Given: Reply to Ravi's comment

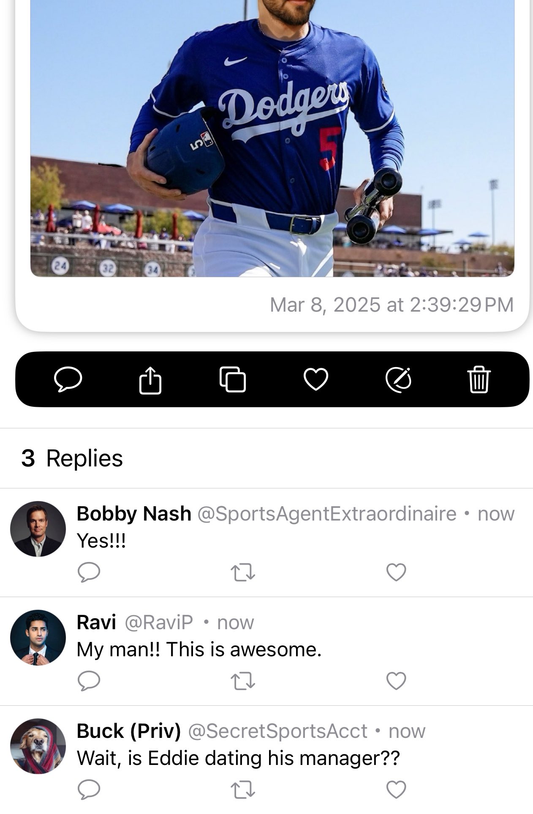Looking at the screenshot, I should coord(89,681).
